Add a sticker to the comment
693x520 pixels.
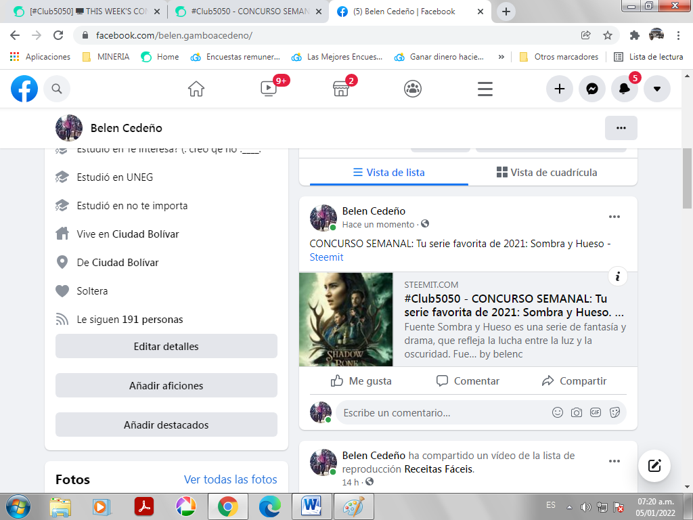point(614,412)
